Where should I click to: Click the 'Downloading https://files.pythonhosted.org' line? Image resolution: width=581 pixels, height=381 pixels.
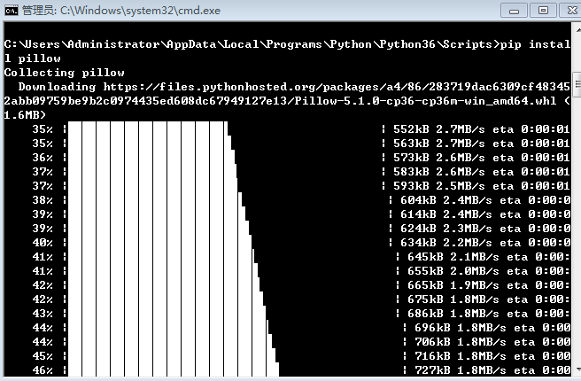pyautogui.click(x=294, y=87)
